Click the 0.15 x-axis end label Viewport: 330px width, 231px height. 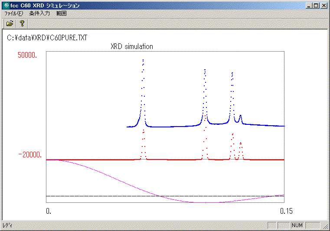pos(286,211)
